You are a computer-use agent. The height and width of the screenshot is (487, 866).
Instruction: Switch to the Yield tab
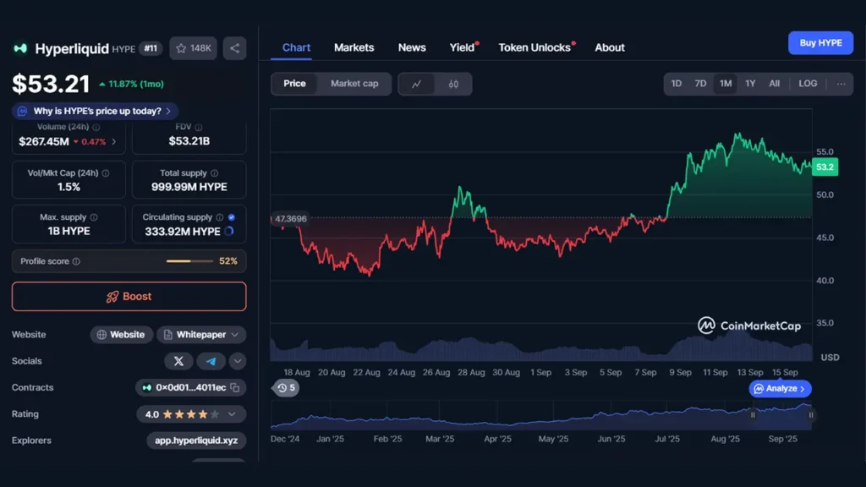[463, 47]
